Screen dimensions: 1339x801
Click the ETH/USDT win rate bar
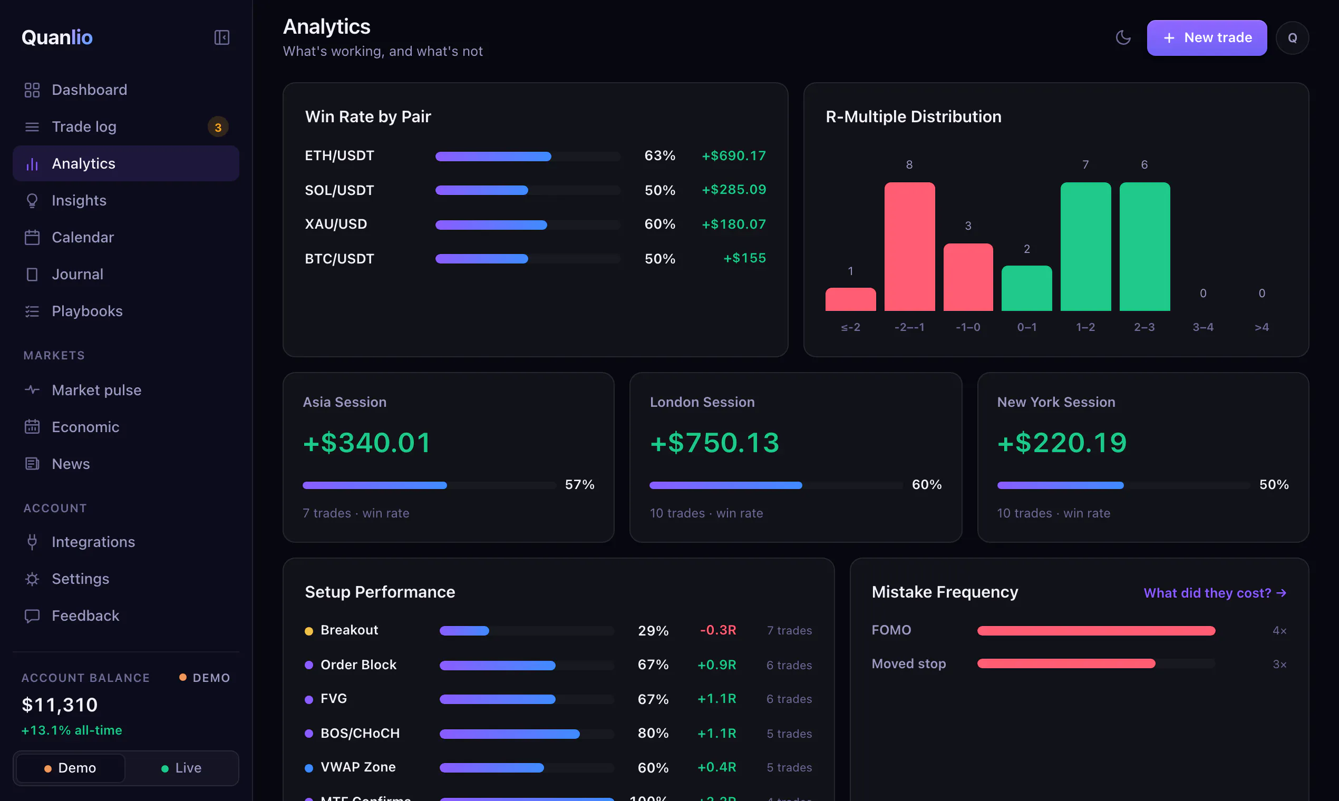pyautogui.click(x=528, y=157)
